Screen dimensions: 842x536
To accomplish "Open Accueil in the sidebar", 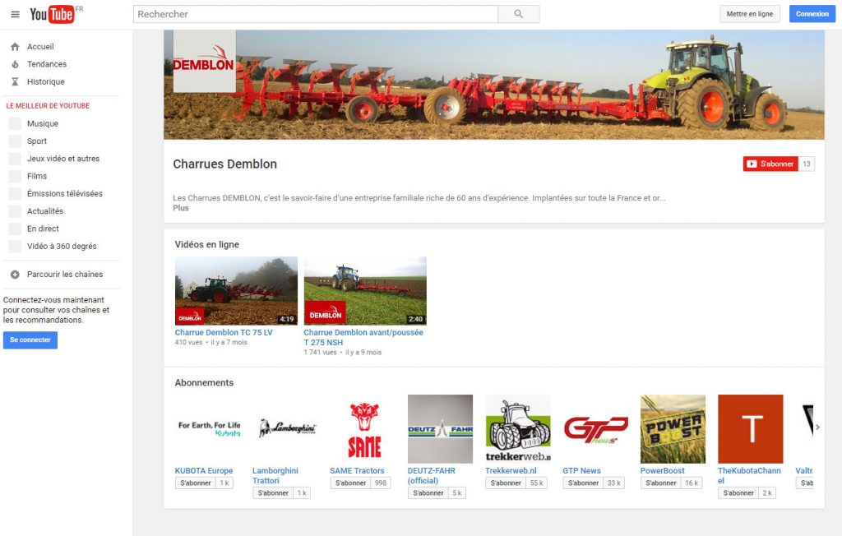I will 40,47.
